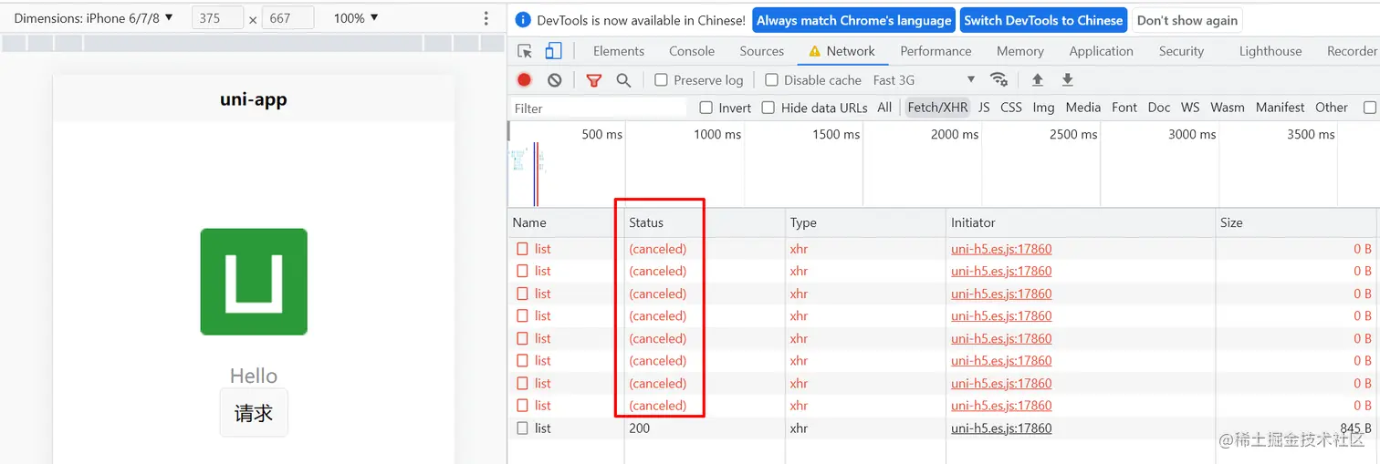Sort requests by Name column header
The height and width of the screenshot is (464, 1380).
point(566,222)
